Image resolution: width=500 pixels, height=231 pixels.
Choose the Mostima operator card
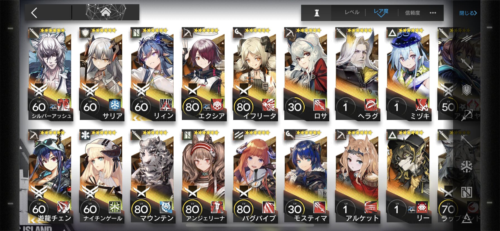point(306,176)
